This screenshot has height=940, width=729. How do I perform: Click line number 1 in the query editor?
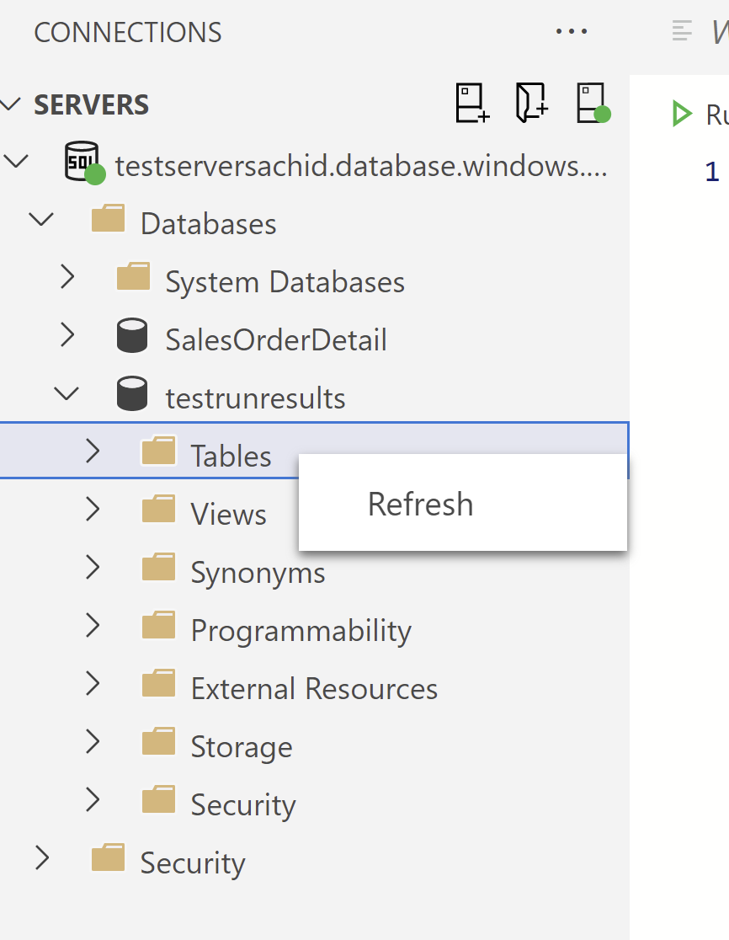711,170
